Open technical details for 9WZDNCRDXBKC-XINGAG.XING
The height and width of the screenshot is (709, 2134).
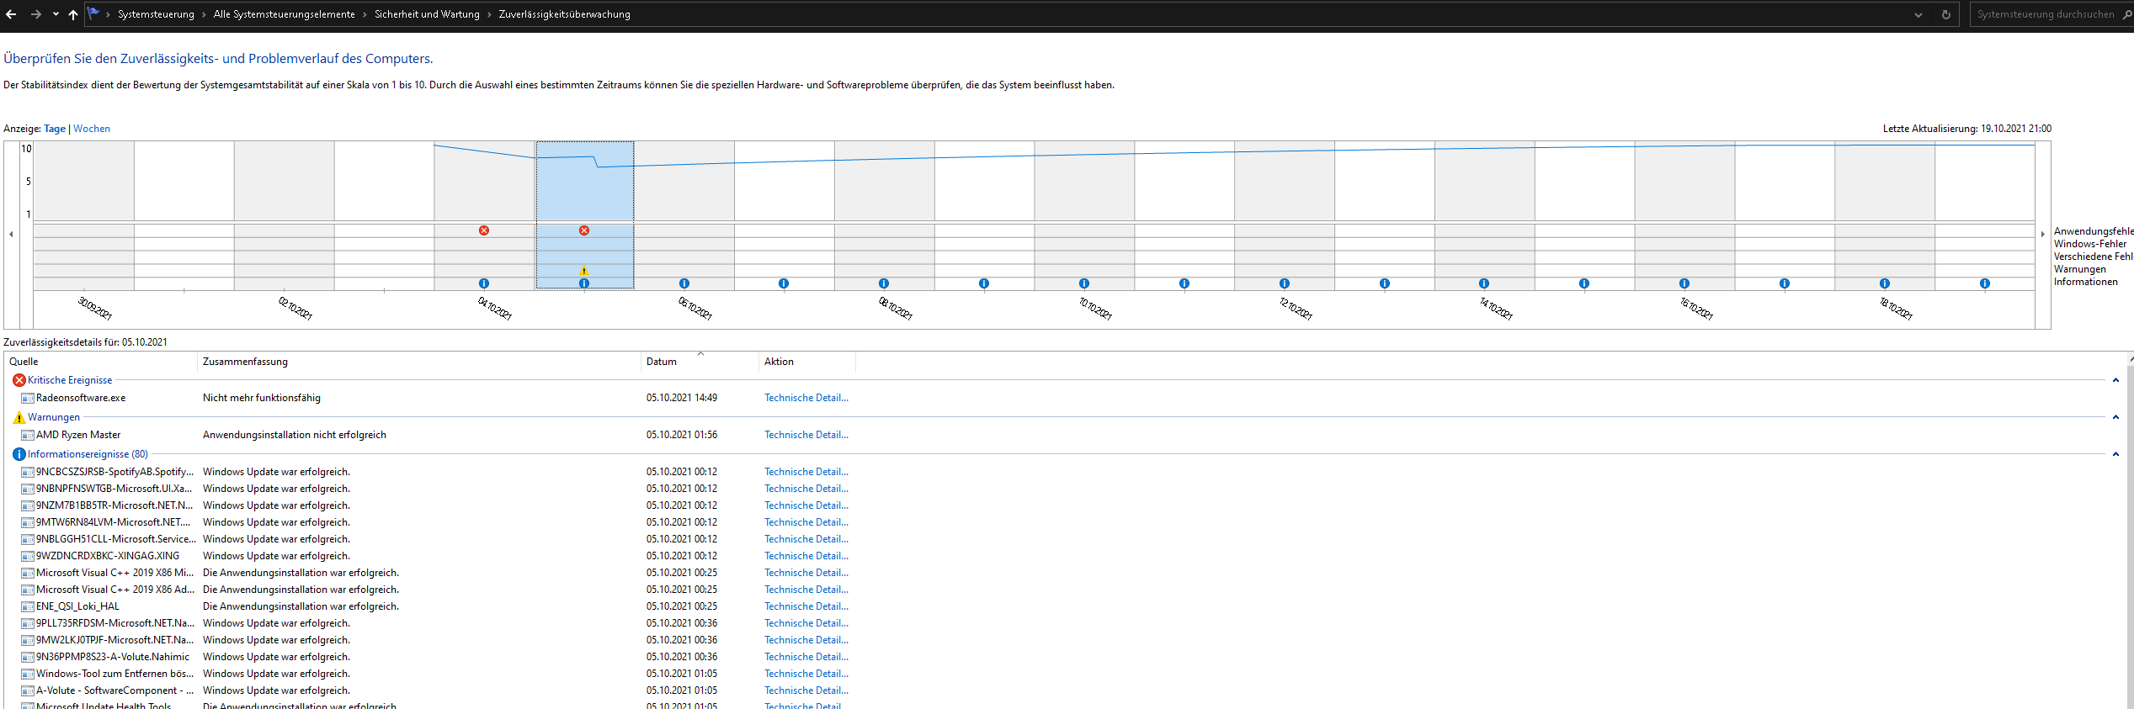point(806,556)
